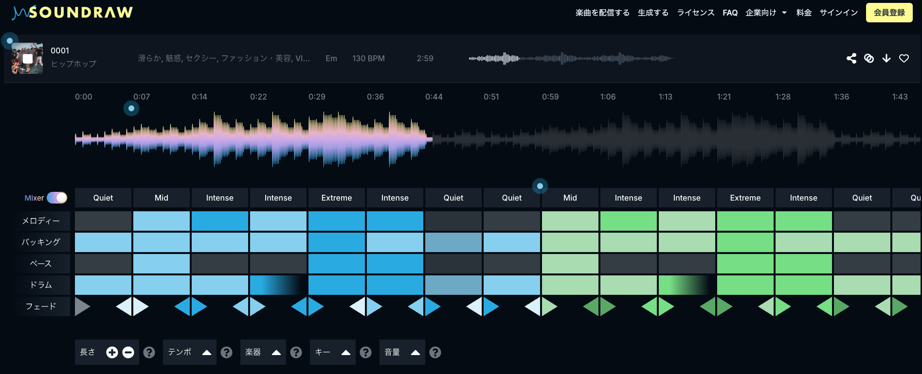This screenshot has width=922, height=374.
Task: Click the share icon for track 0001
Action: point(851,58)
